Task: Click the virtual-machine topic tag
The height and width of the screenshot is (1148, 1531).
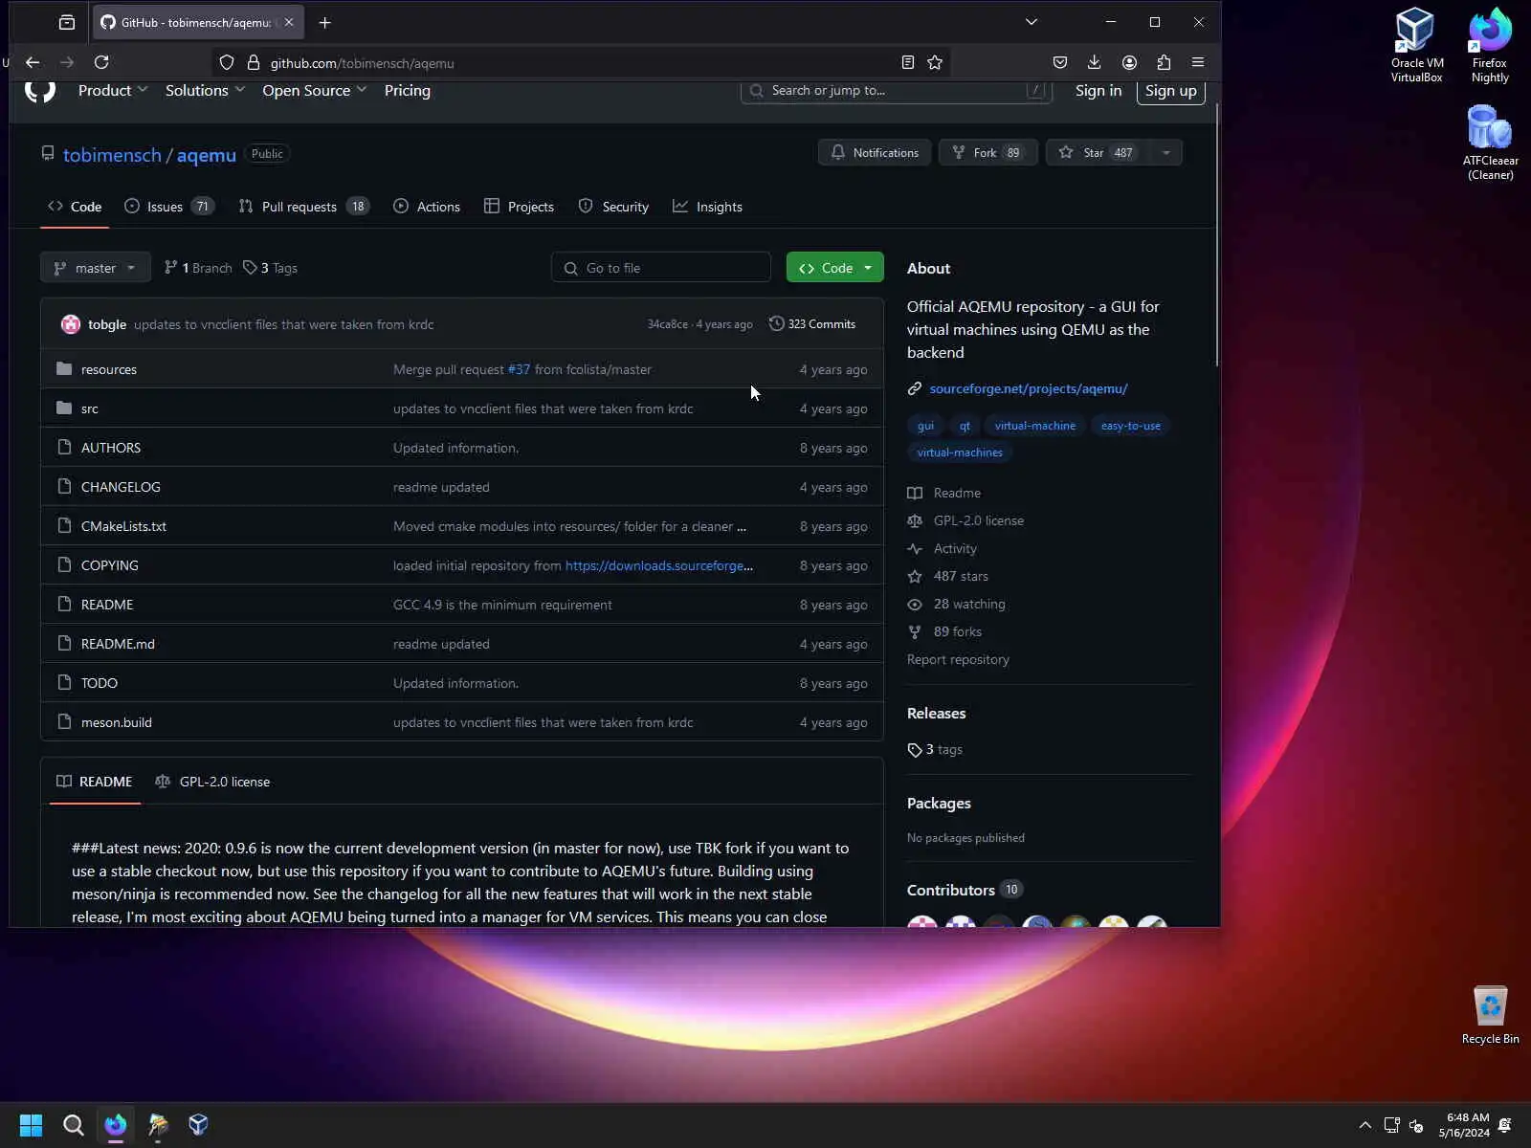Action: pyautogui.click(x=1035, y=426)
